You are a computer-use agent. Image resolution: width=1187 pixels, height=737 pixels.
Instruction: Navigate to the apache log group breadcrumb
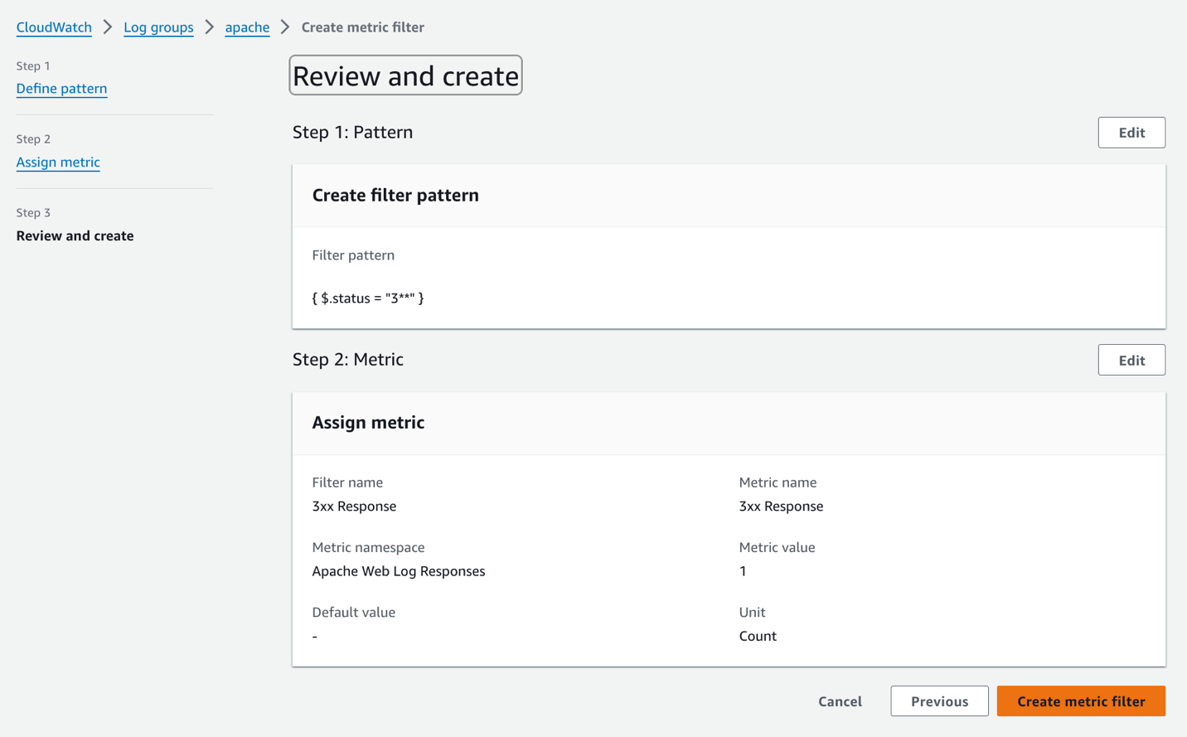pos(247,27)
